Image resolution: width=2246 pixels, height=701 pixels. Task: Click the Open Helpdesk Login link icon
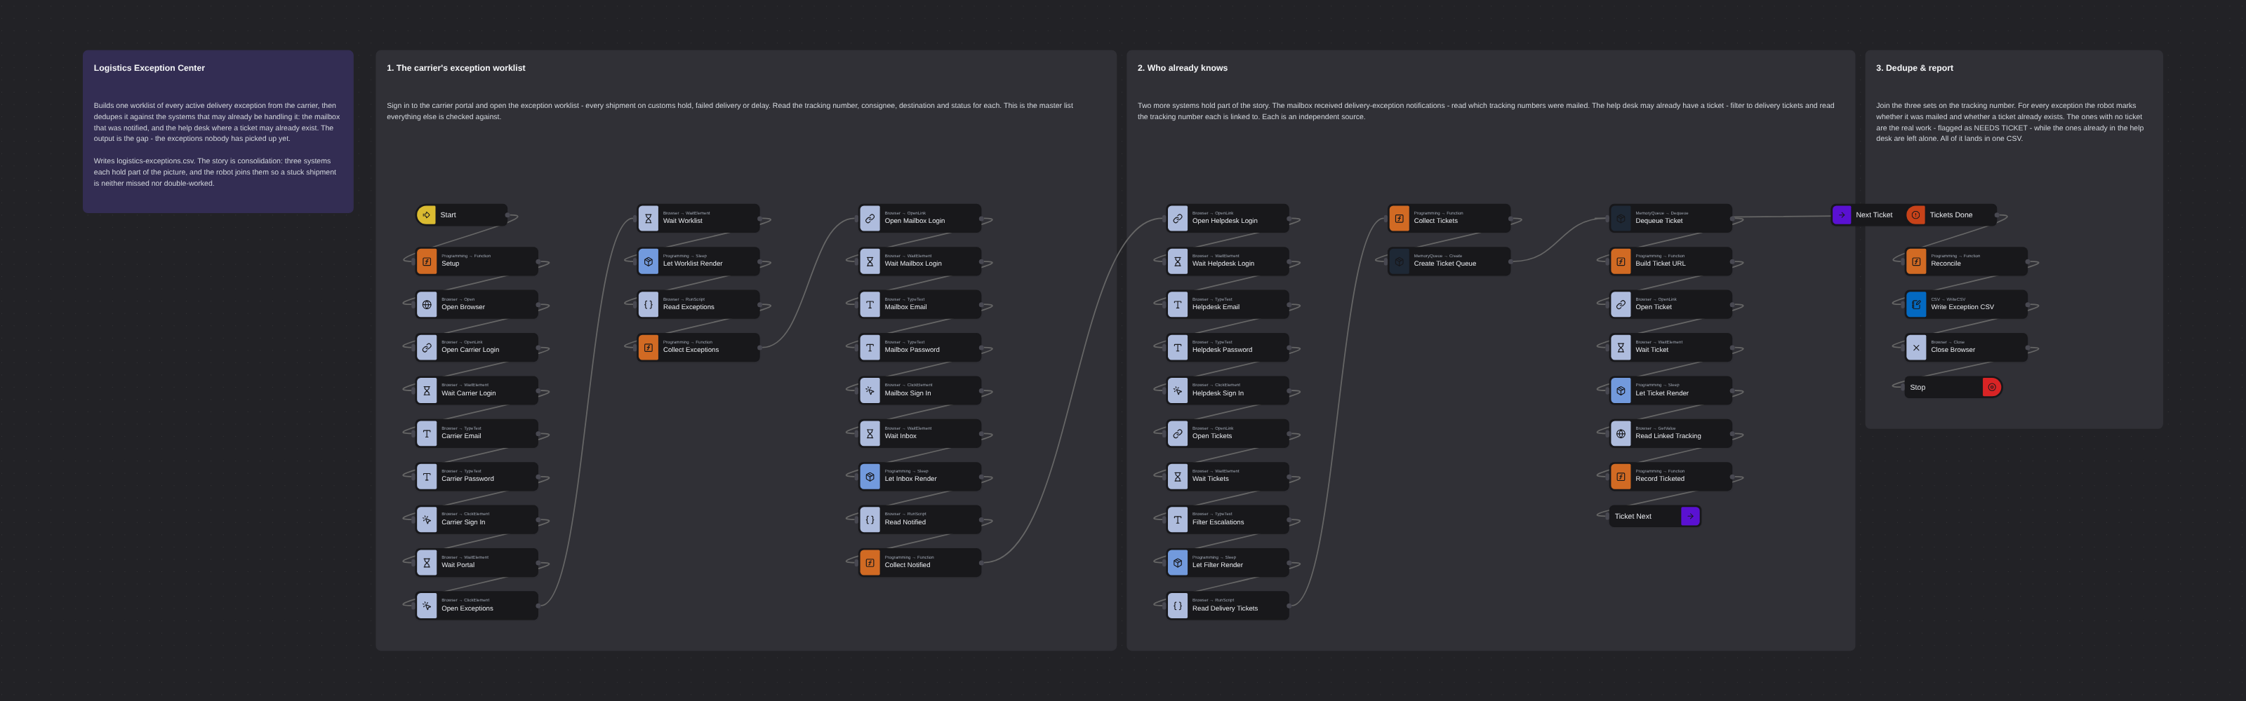1177,219
